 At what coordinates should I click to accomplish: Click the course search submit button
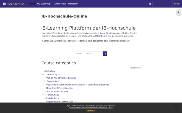[105, 54]
